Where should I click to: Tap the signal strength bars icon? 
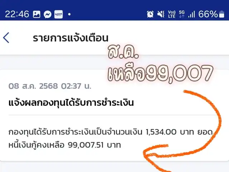(191, 14)
